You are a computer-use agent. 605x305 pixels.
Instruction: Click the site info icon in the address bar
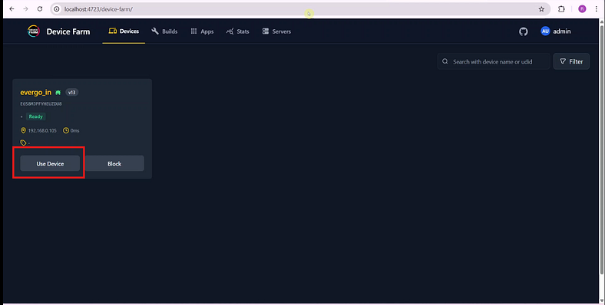[57, 9]
